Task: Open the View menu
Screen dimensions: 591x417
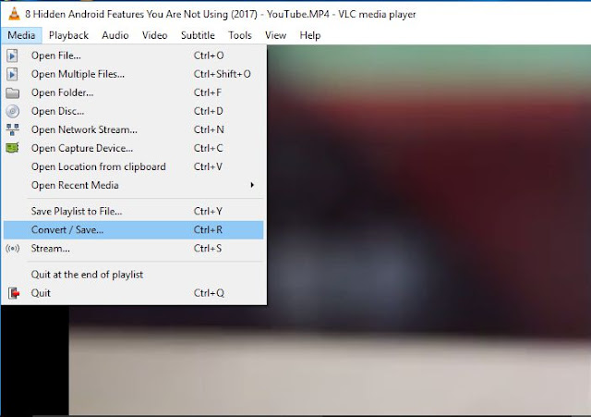Action: (x=275, y=35)
